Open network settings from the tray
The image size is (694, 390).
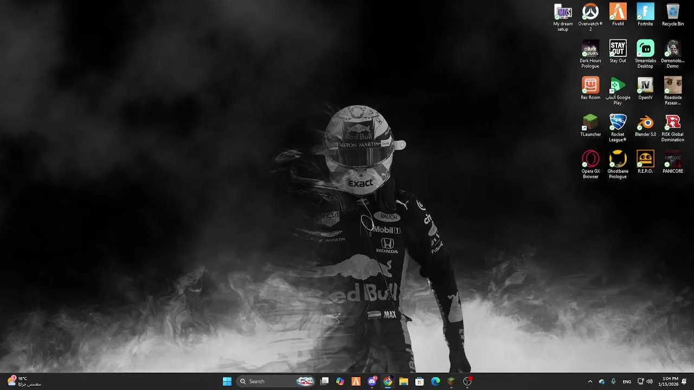pyautogui.click(x=640, y=381)
